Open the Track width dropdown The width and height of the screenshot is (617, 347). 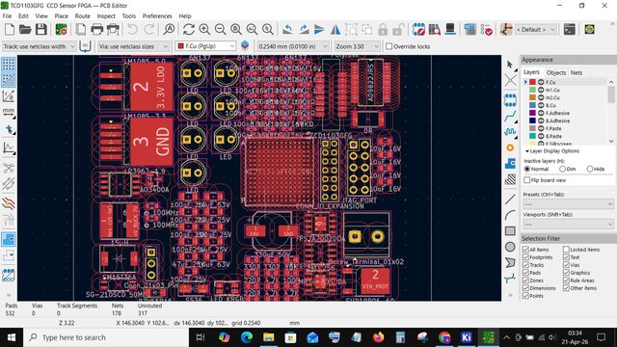(x=39, y=46)
